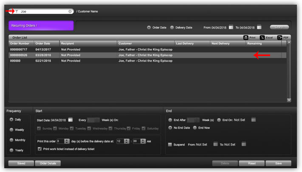Toggle the Monday checkbox
The image size is (302, 172).
pyautogui.click(x=55, y=128)
